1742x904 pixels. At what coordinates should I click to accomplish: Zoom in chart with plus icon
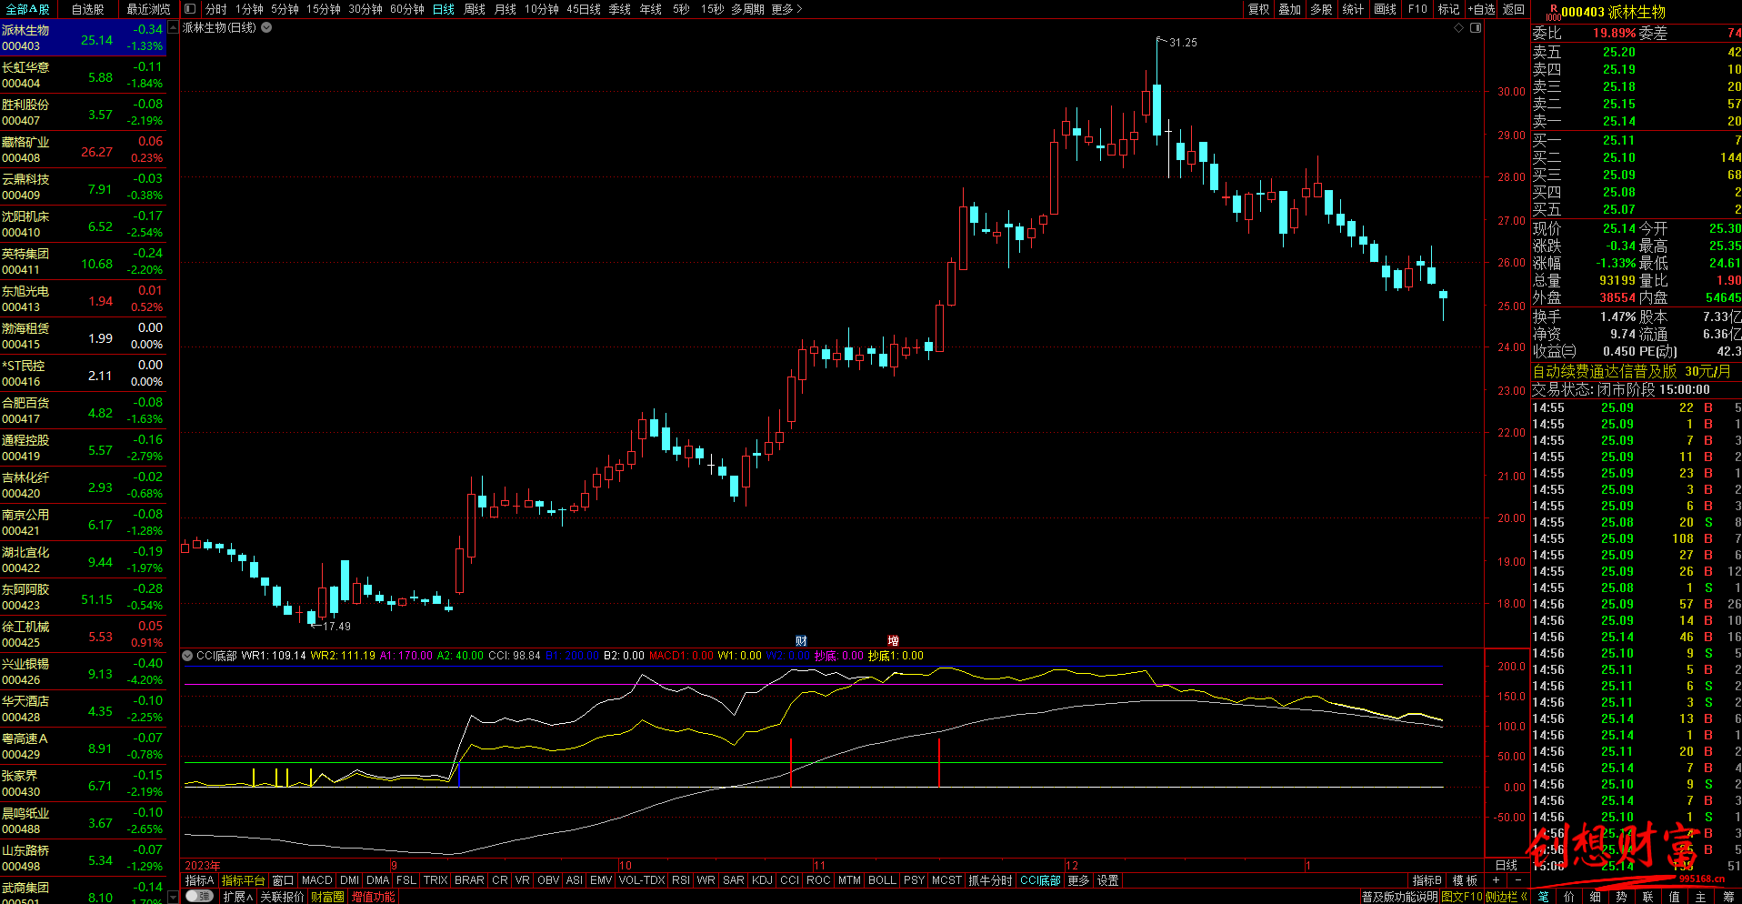pos(1496,880)
